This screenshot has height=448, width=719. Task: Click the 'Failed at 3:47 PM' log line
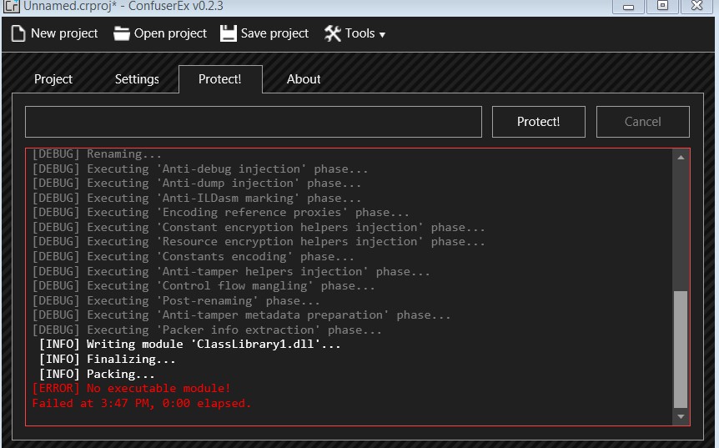coord(142,404)
